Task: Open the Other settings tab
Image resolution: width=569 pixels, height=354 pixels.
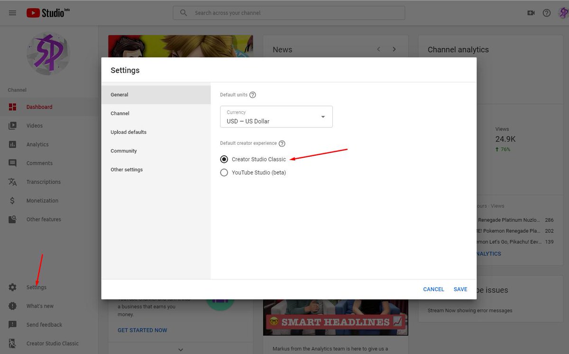Action: coord(156,169)
